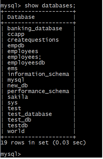Select the createquestions entry
The width and height of the screenshot is (103, 159).
33,40
